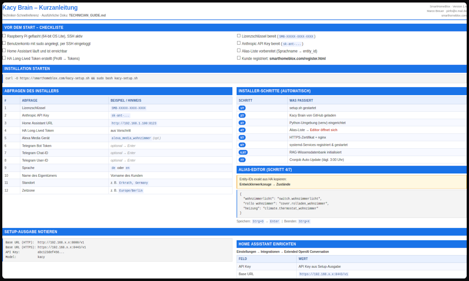This screenshot has width=469, height=281.
Task: Click the Entwicklerwerkzeuge → Zustände hint
Action: (265, 184)
